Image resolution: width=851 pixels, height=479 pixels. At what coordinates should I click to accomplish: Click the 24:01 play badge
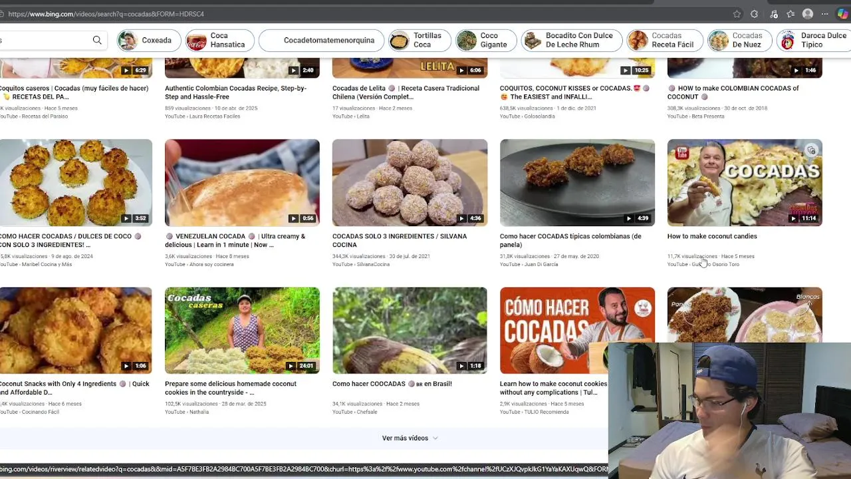pyautogui.click(x=301, y=366)
